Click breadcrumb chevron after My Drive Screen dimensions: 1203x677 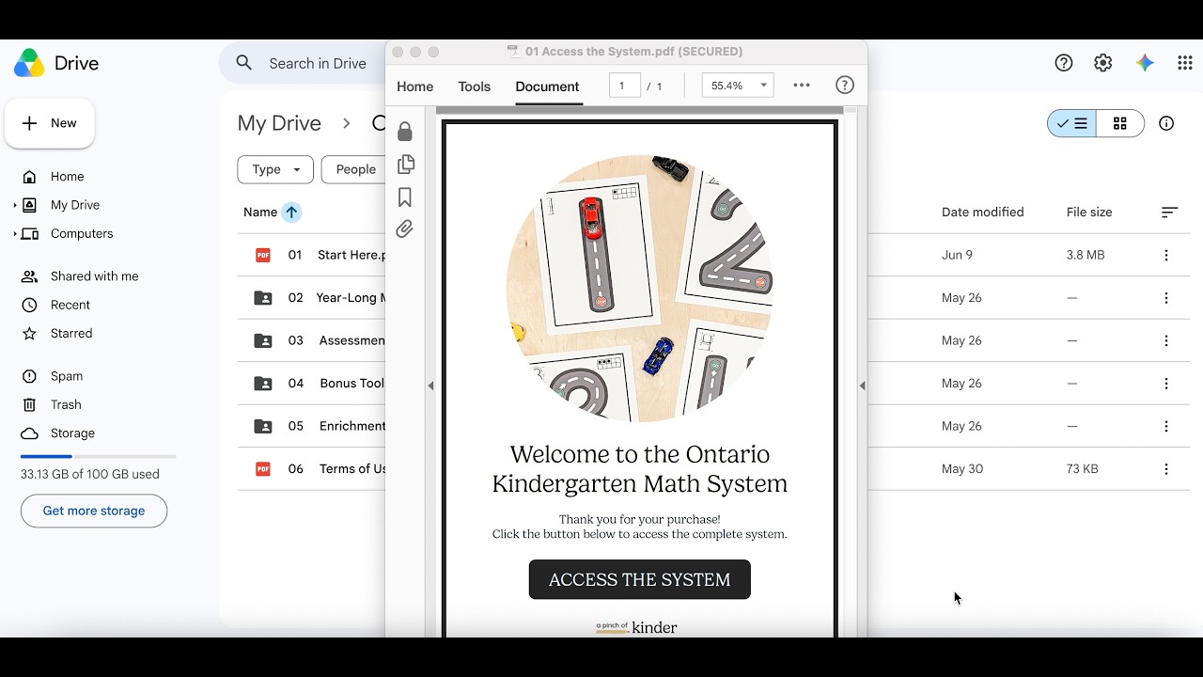347,123
